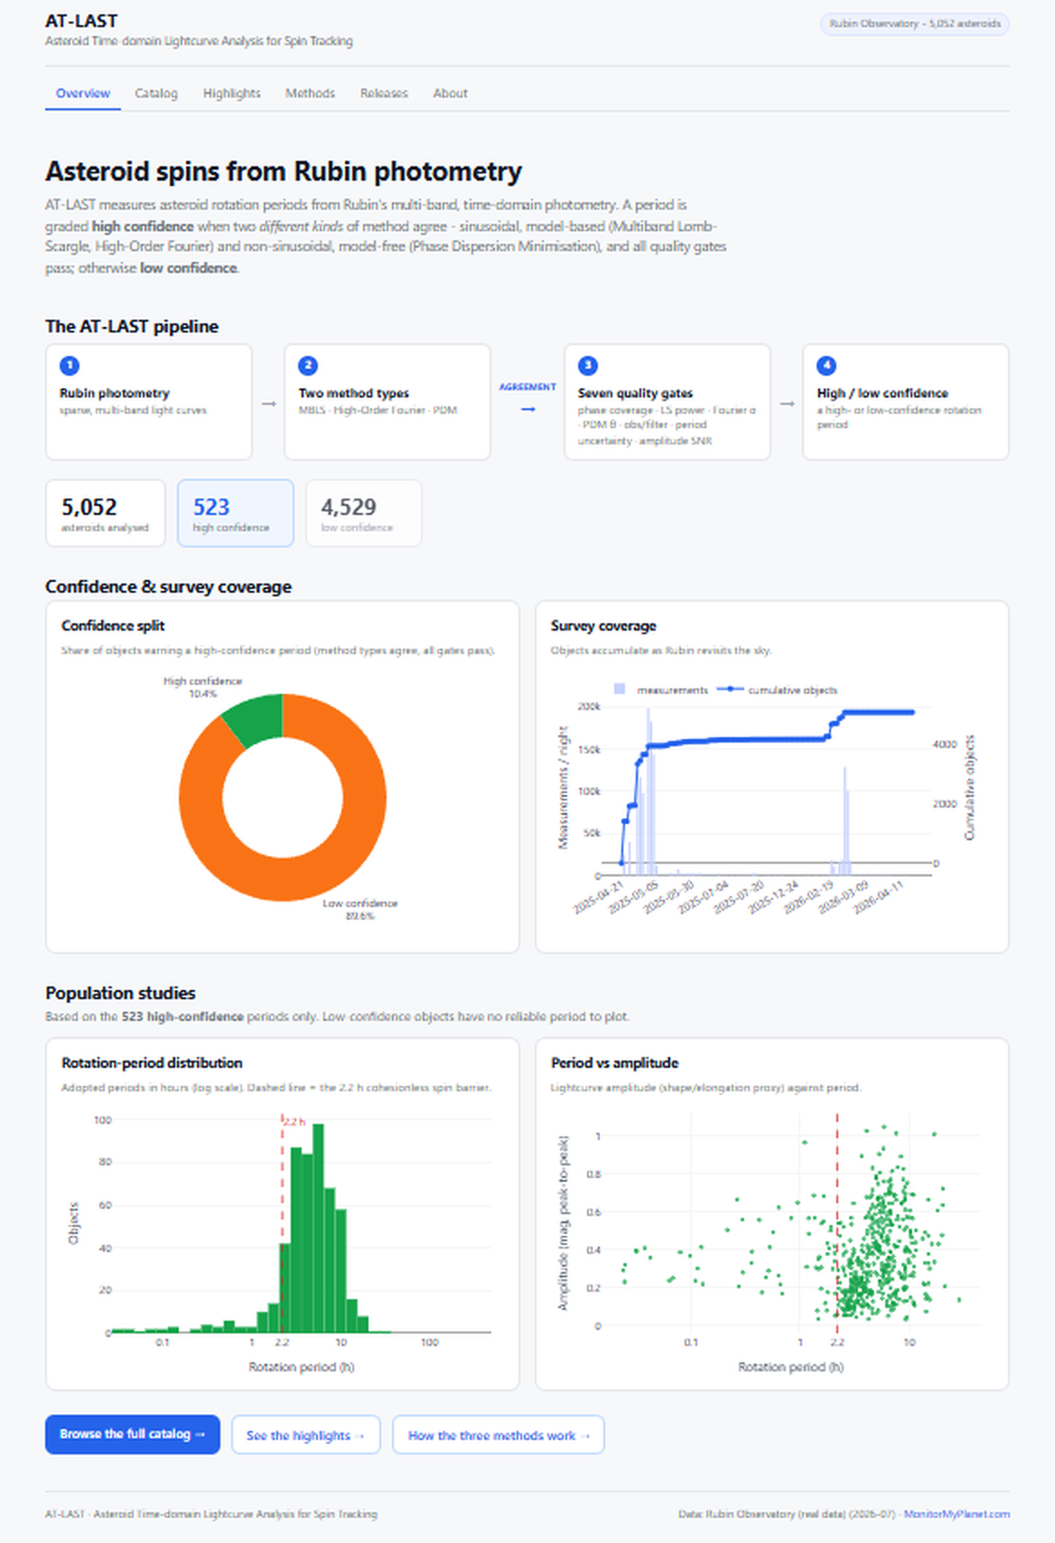Click the Confidence split heading
Viewport: 1055px width, 1543px height.
113,625
